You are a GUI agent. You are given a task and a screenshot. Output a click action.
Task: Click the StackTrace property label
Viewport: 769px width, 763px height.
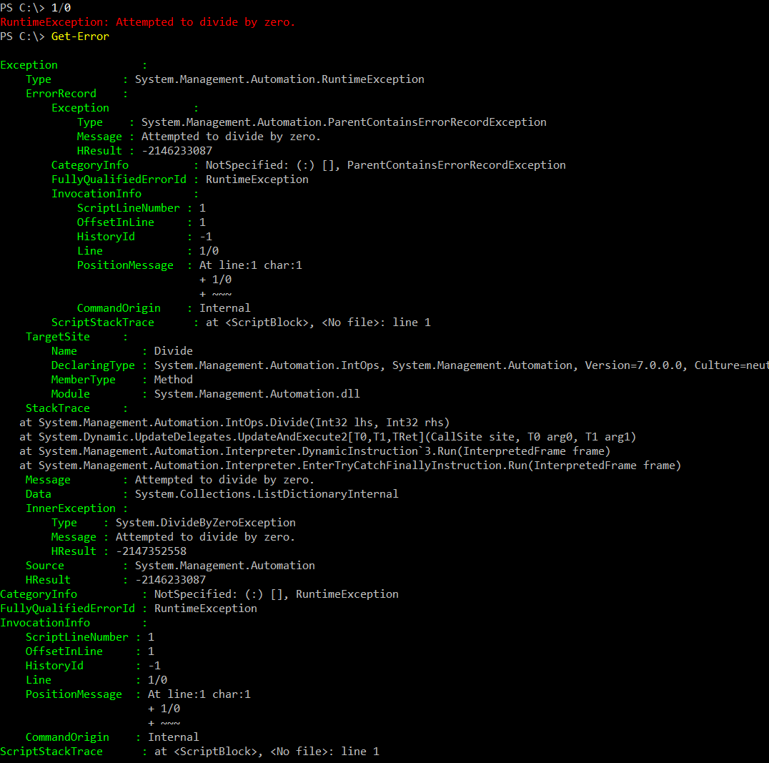point(58,408)
